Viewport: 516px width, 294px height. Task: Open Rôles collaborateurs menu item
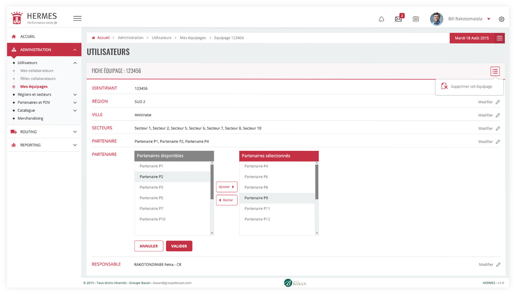[38, 79]
